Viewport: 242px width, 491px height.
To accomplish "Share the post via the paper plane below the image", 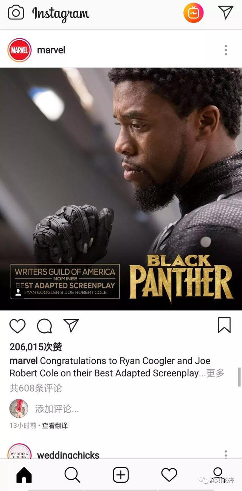I will point(71,326).
